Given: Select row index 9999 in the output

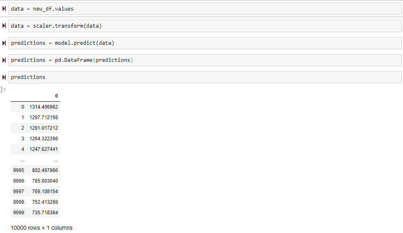Looking at the screenshot, I should (19, 212).
